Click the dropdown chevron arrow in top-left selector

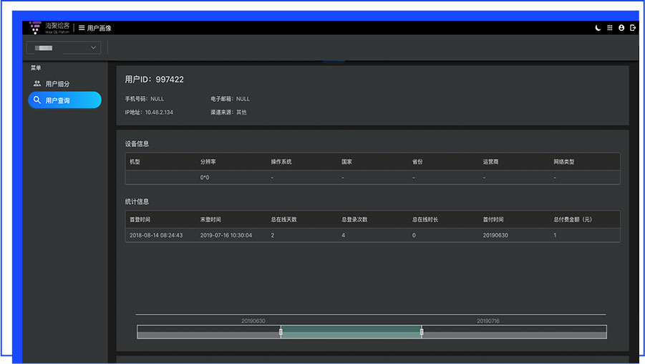(x=93, y=48)
